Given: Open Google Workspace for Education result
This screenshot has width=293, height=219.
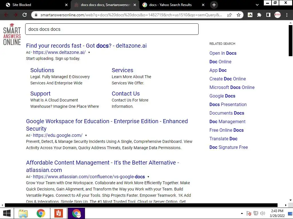Looking at the screenshot, I should (x=107, y=125).
